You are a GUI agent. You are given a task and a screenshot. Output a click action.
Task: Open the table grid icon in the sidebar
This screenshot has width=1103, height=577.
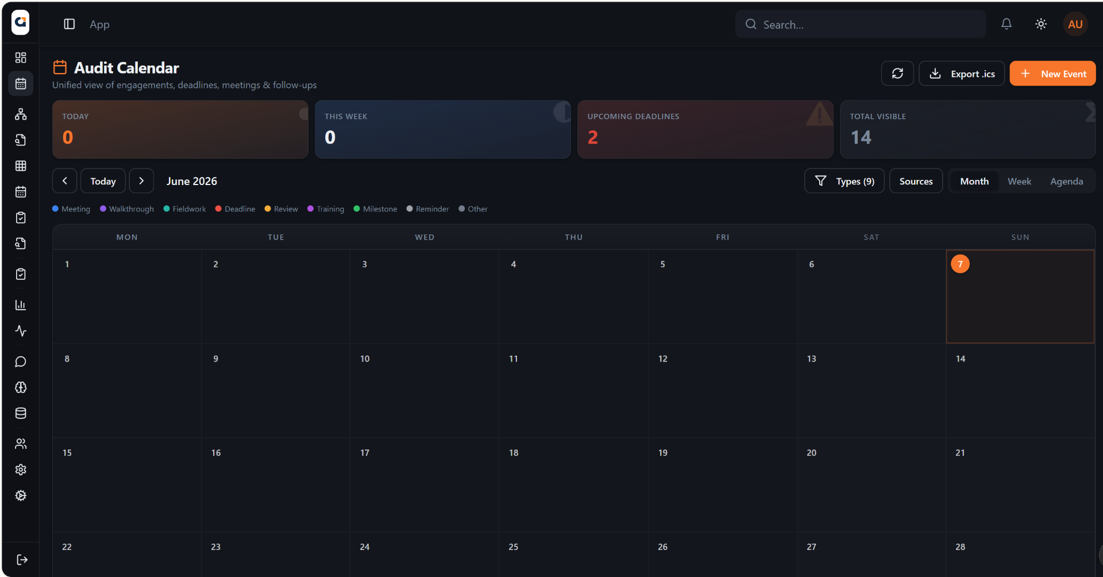[21, 166]
